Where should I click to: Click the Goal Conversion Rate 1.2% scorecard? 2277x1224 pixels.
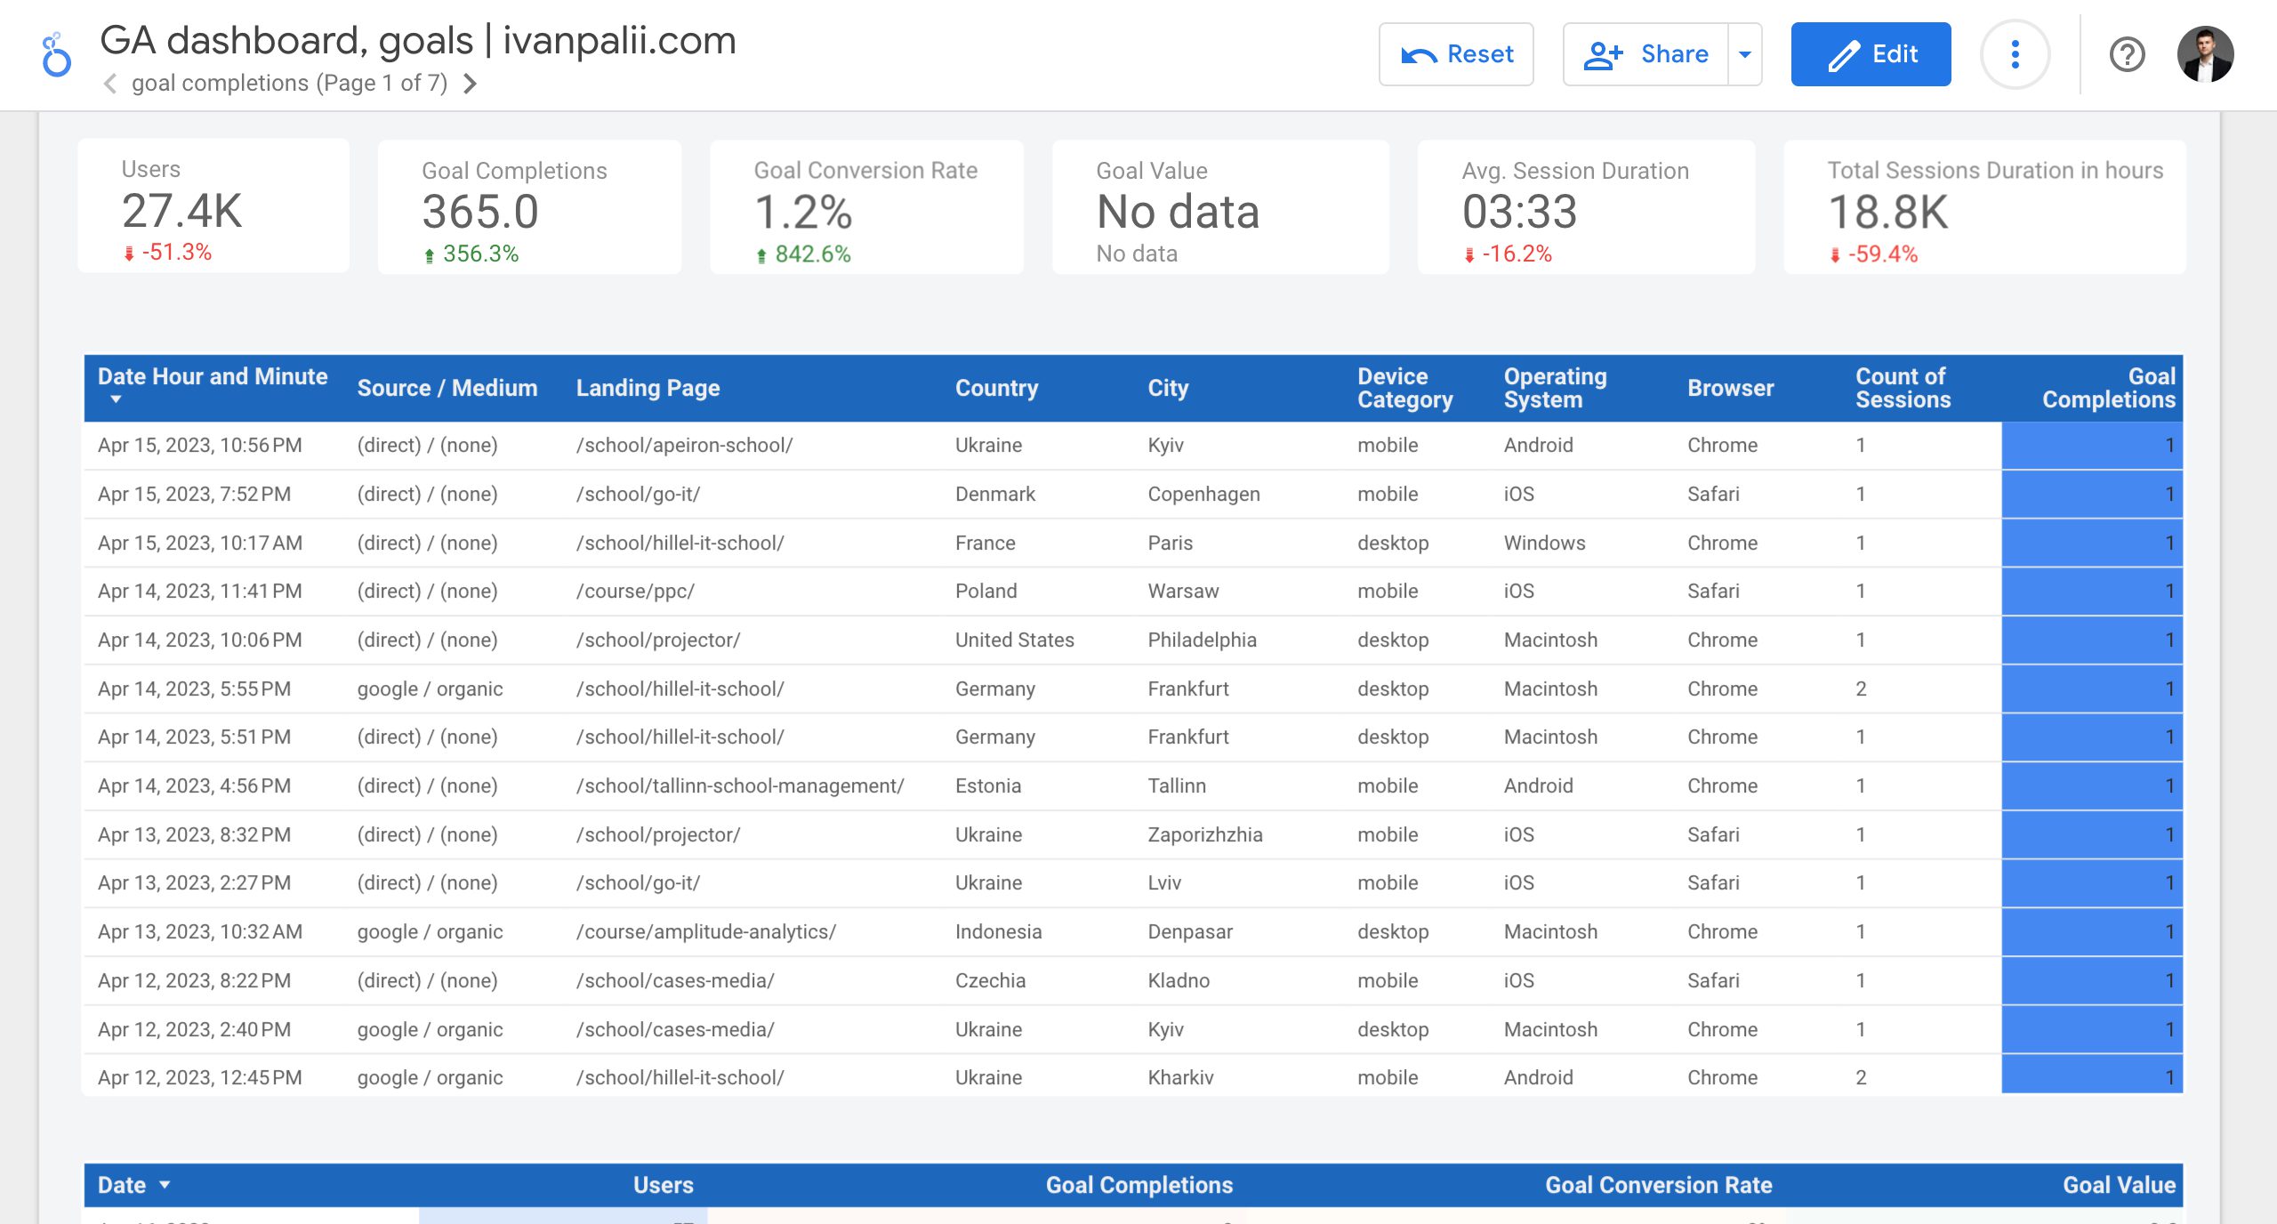coord(866,205)
